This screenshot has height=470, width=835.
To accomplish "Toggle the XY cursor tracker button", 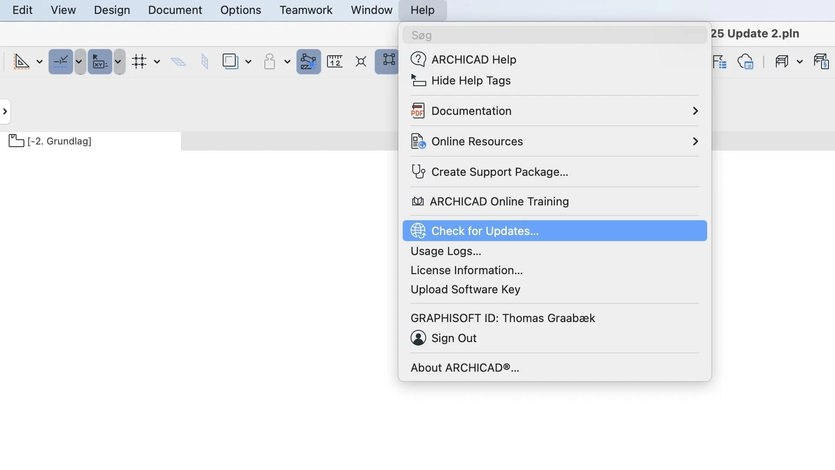I will coord(100,61).
